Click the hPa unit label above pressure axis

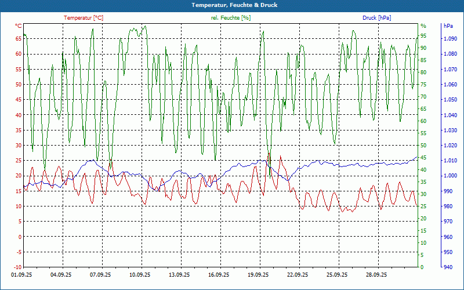pos(448,26)
